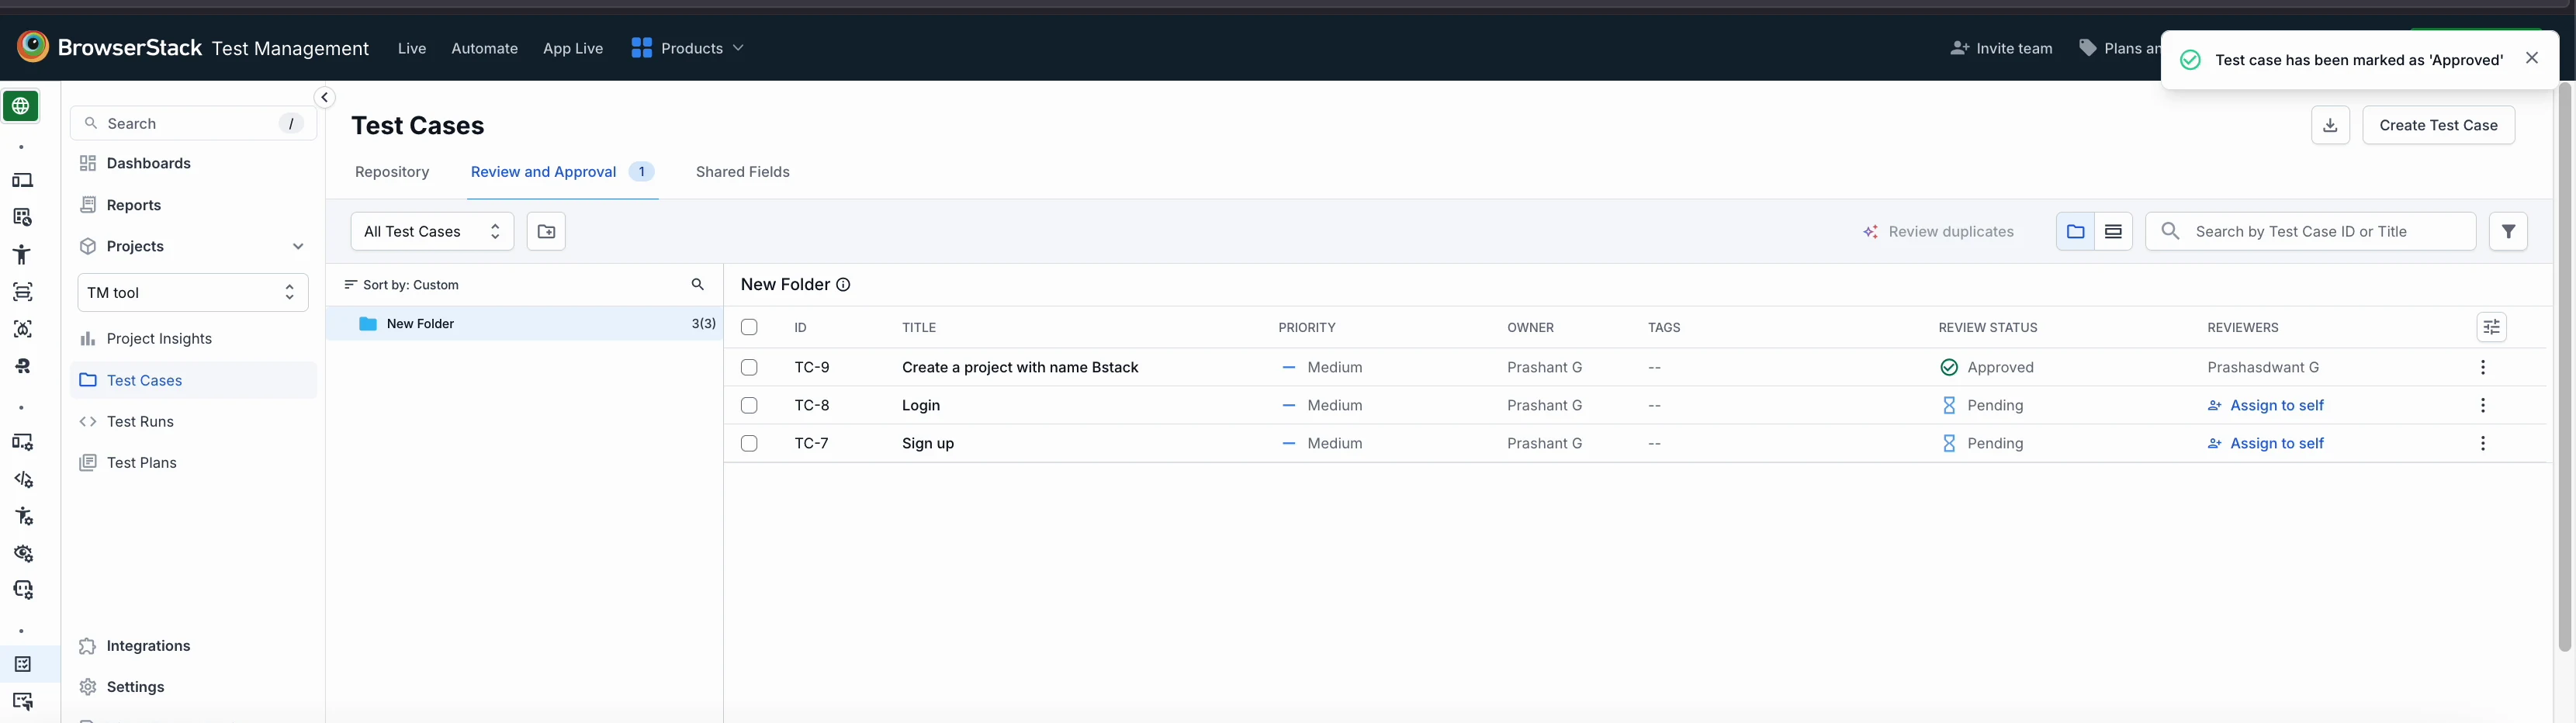Click the sidebar Search field
Screen dimensions: 2576x723
point(193,123)
